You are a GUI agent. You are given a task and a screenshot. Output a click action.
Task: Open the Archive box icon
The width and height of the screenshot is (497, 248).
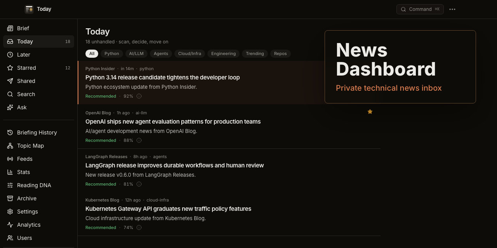(x=10, y=198)
